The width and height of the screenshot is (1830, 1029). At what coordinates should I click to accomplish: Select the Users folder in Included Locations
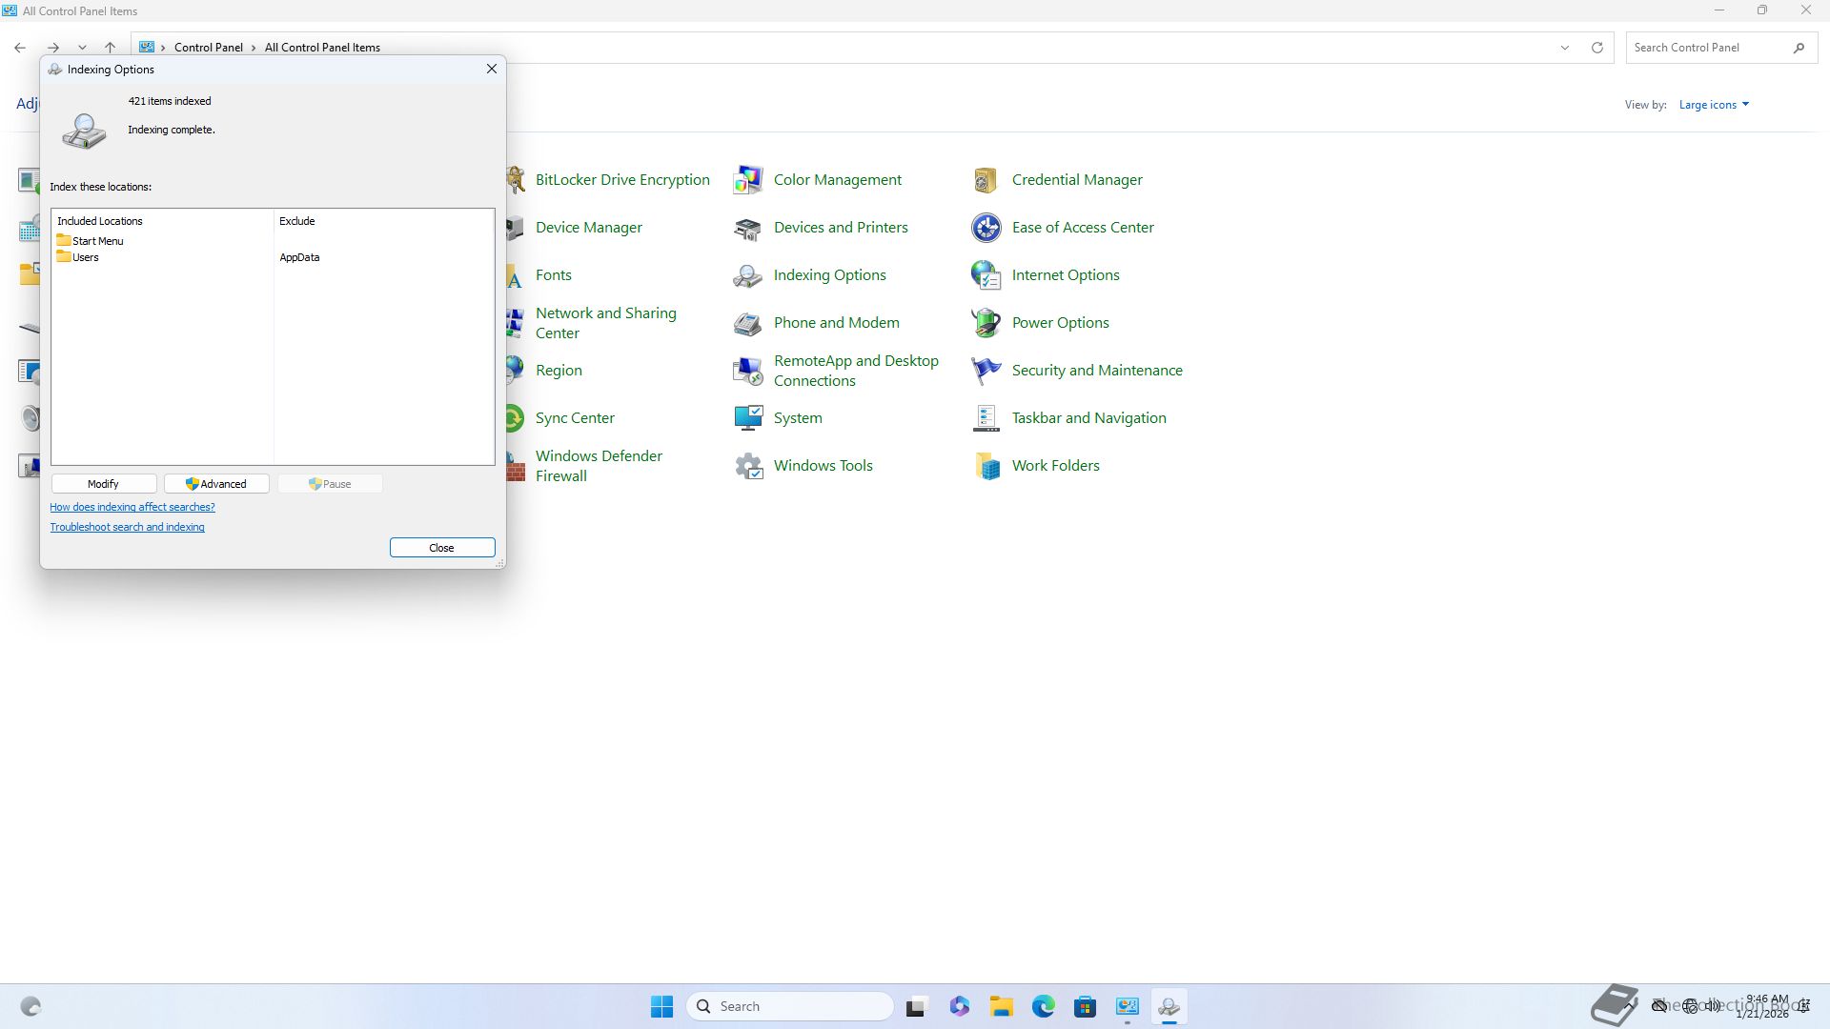click(x=85, y=257)
